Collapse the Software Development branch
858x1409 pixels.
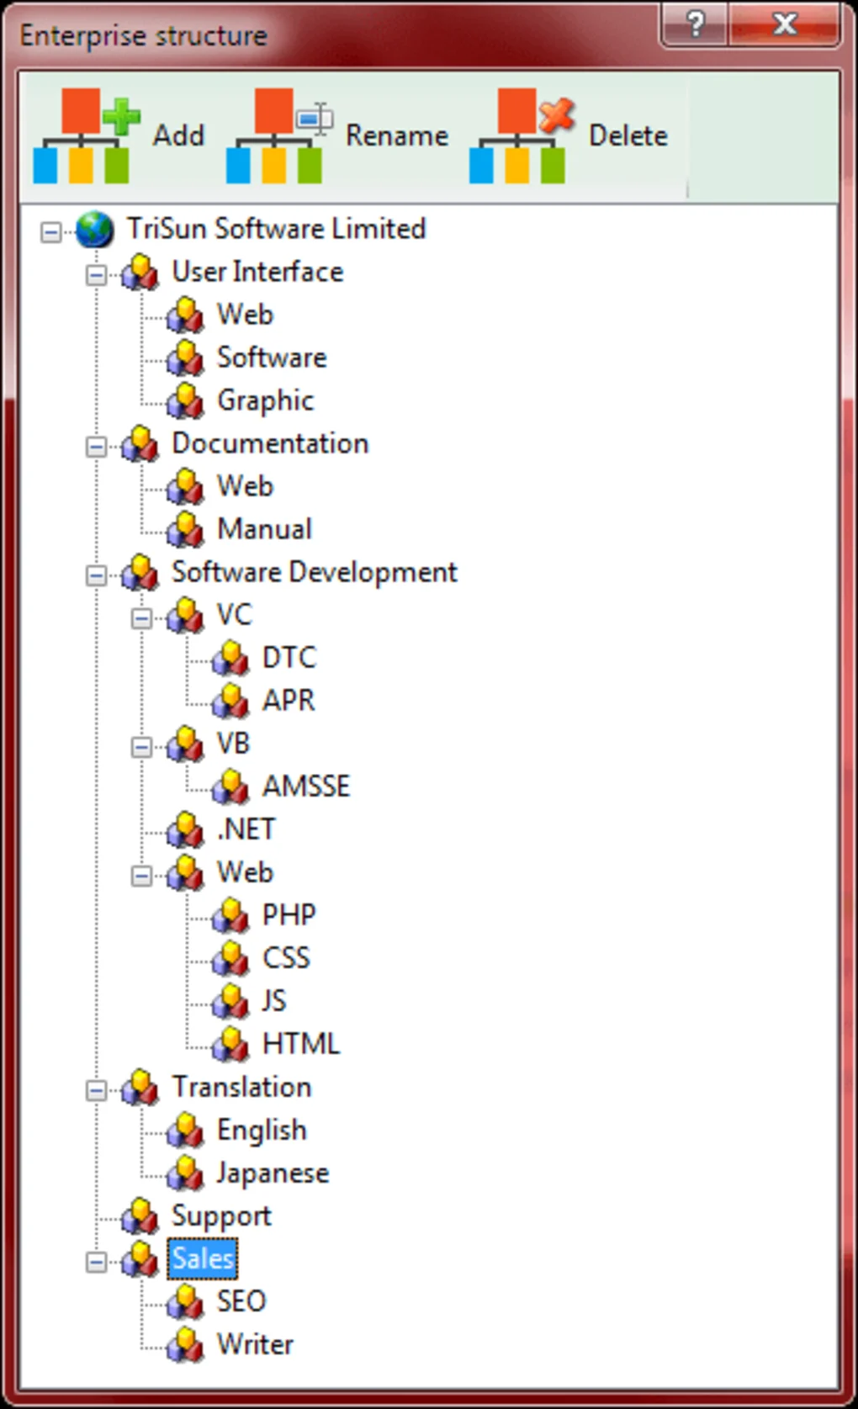click(x=97, y=575)
